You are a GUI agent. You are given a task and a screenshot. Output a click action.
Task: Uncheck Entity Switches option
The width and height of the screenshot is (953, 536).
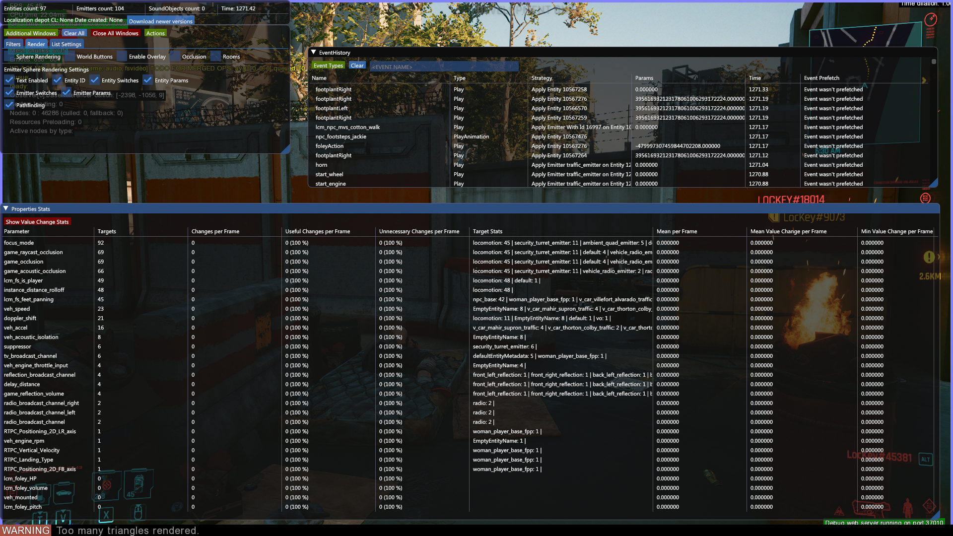(95, 80)
